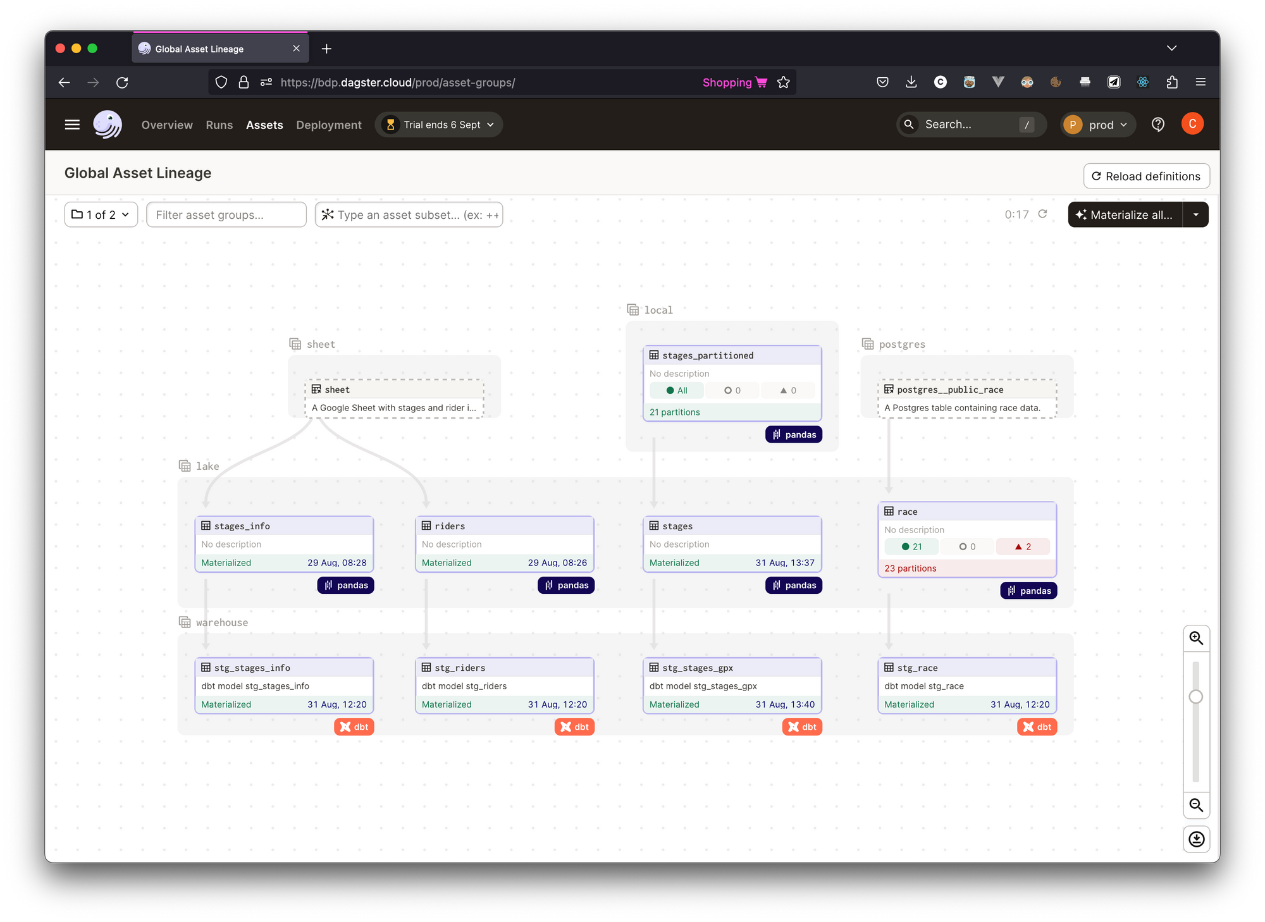The image size is (1265, 922).
Task: Focus the Filter asset groups field
Action: click(x=226, y=215)
